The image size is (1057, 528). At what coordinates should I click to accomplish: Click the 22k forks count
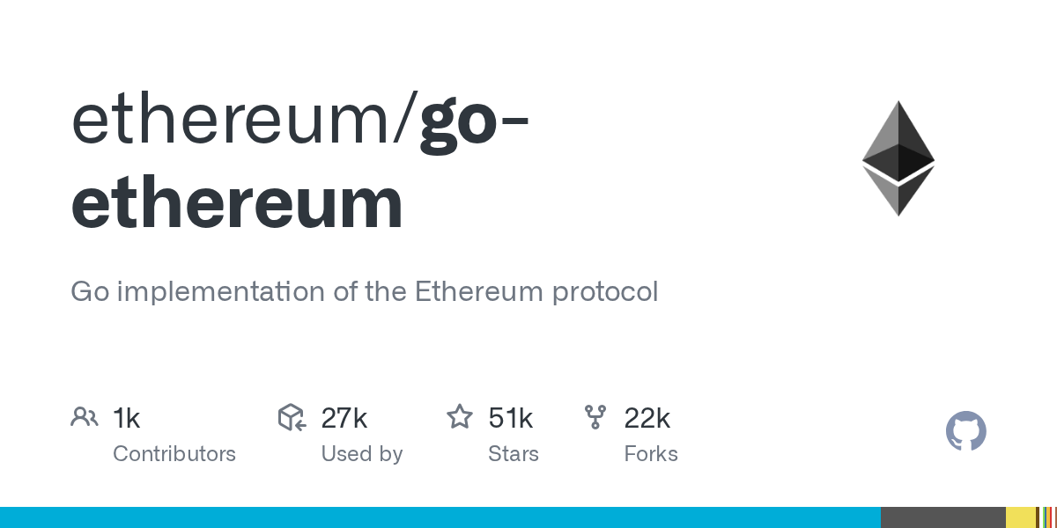[647, 418]
